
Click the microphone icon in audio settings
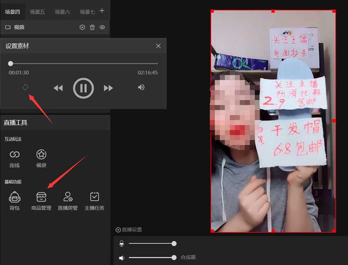[x=121, y=244]
